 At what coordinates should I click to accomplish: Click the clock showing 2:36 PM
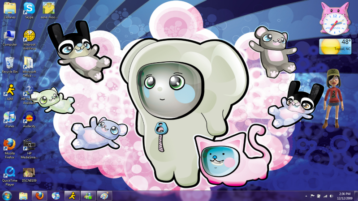(345, 196)
